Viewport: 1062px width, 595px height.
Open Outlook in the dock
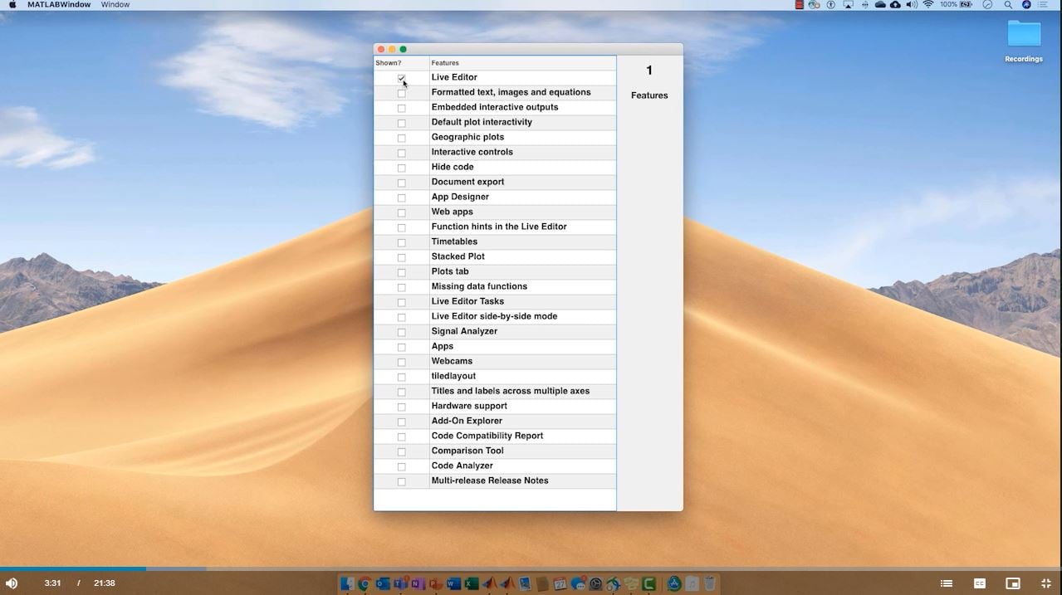coord(382,583)
